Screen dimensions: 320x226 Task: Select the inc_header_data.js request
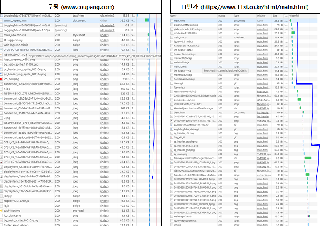click(x=244, y=50)
